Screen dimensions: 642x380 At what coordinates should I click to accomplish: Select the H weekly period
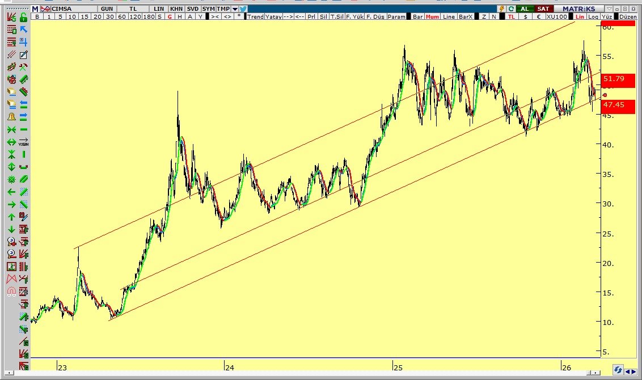point(180,16)
